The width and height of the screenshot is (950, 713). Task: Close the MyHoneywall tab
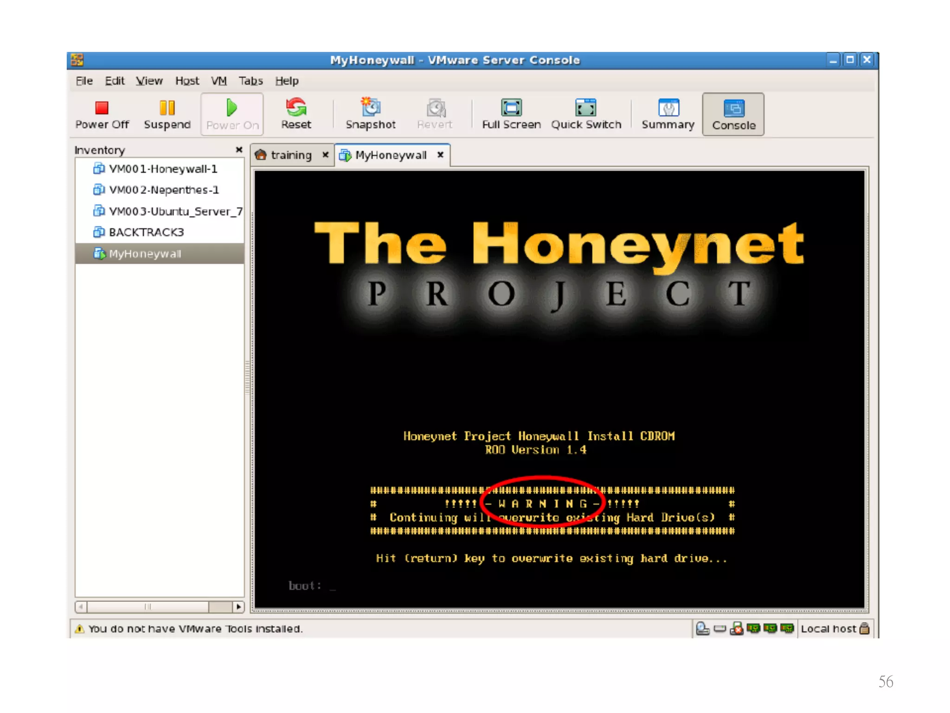[440, 155]
